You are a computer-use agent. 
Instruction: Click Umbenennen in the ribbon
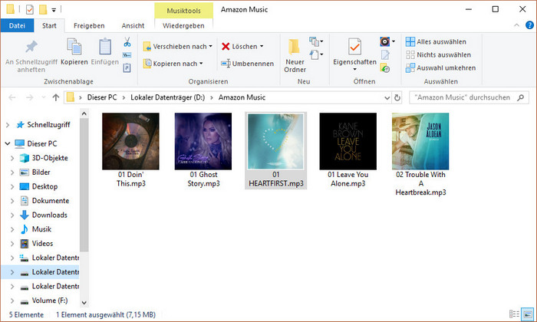pos(247,64)
